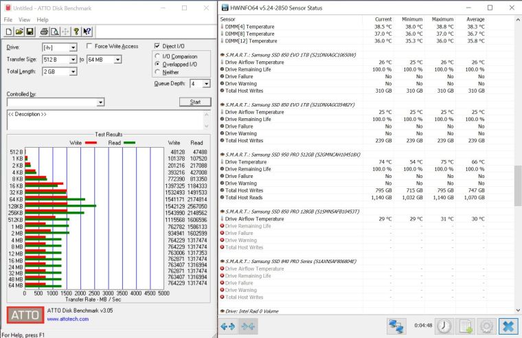
Task: Open the Drive selection dropdown
Action: click(73, 47)
